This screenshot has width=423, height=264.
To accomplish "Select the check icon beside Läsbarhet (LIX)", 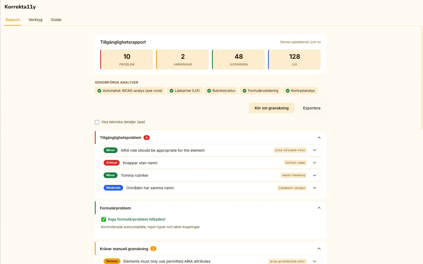I will point(172,90).
